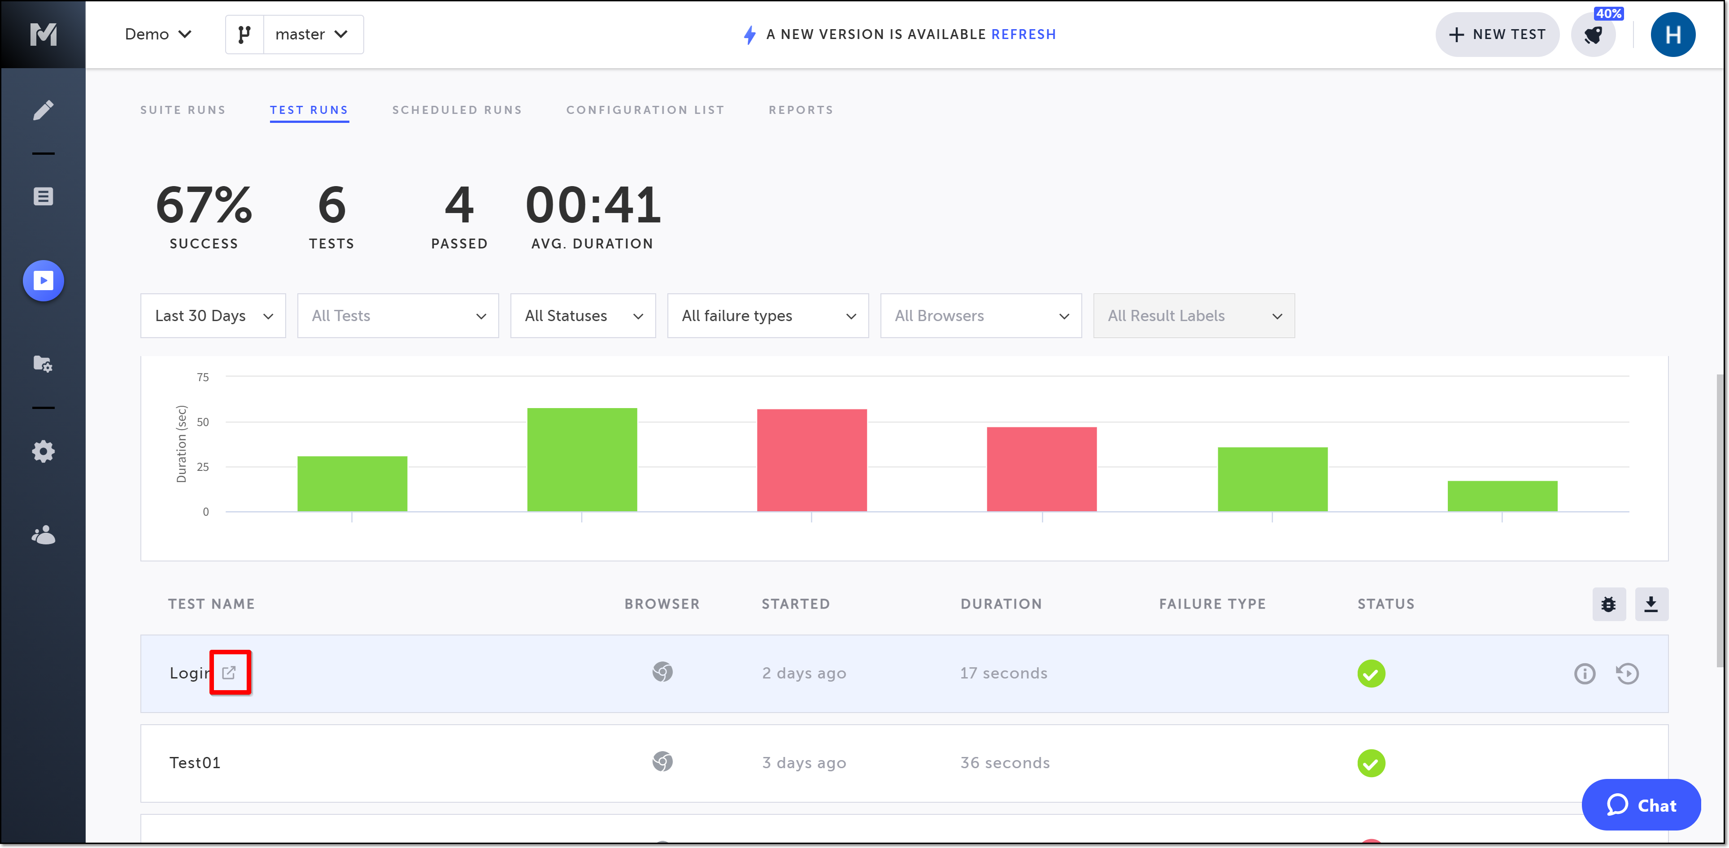The image size is (1729, 848).
Task: Open the test list icon in sidebar
Action: tap(43, 196)
